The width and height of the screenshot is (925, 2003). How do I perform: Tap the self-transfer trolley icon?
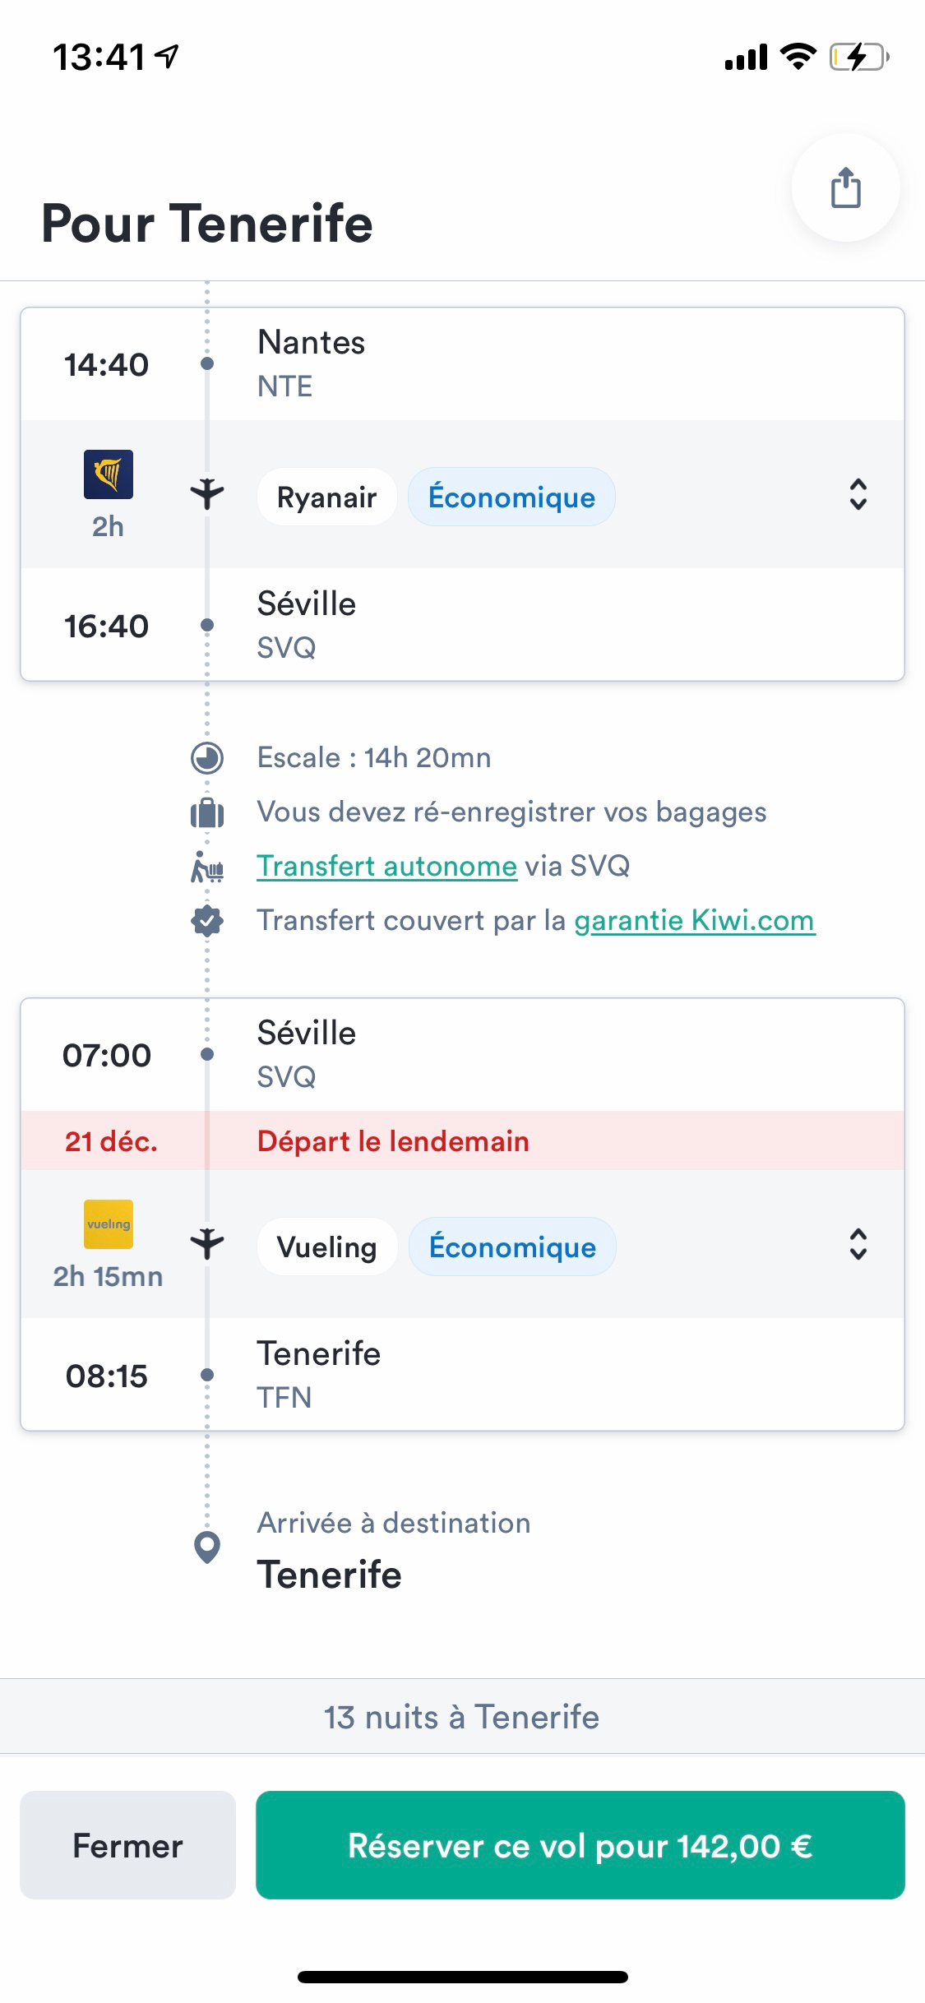(207, 867)
